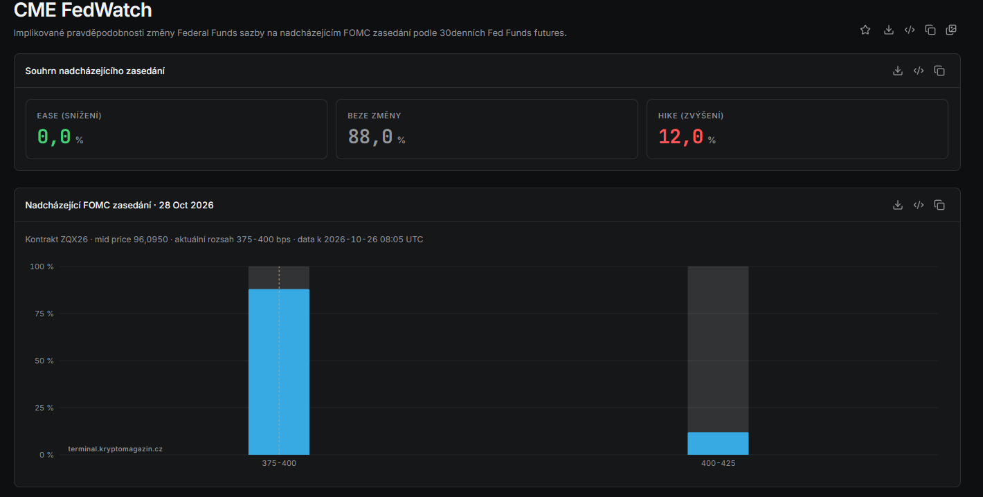Click the green "0,0" ease value
983x497 pixels.
(54, 136)
